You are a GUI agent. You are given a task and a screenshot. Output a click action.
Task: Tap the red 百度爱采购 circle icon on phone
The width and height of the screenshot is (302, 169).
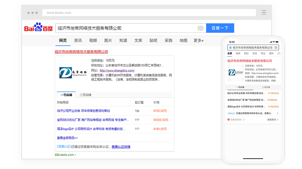(x=228, y=120)
